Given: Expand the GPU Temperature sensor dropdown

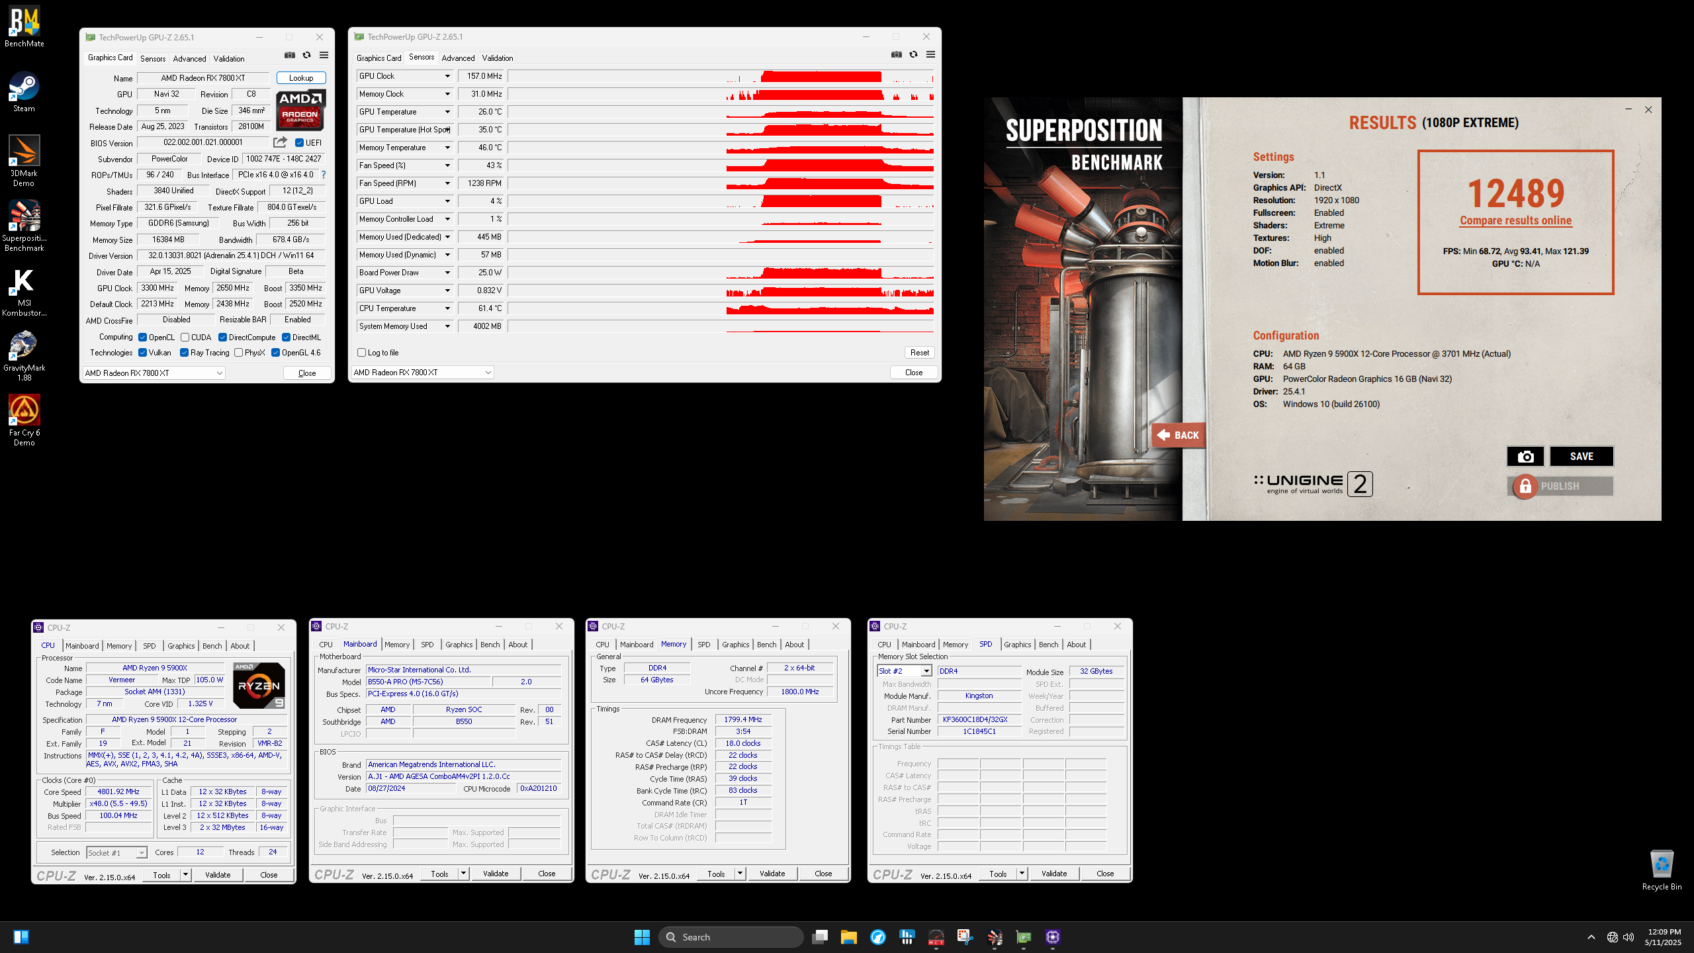Looking at the screenshot, I should coord(447,112).
